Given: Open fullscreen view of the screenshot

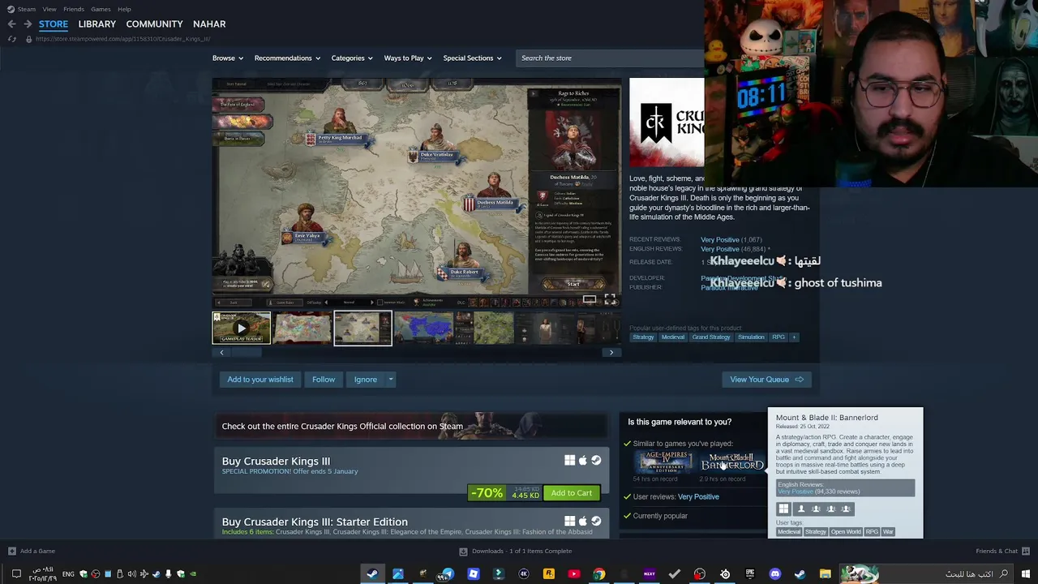Looking at the screenshot, I should (610, 299).
